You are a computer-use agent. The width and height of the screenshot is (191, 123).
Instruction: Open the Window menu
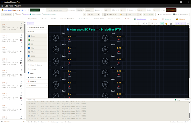pyautogui.click(x=18, y=6)
